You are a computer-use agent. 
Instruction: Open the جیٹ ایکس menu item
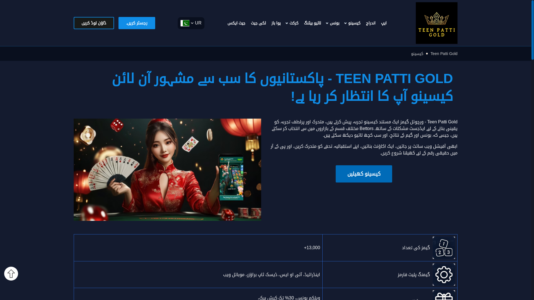236,23
